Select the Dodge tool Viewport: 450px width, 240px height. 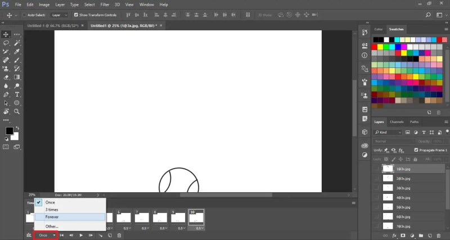[x=17, y=86]
